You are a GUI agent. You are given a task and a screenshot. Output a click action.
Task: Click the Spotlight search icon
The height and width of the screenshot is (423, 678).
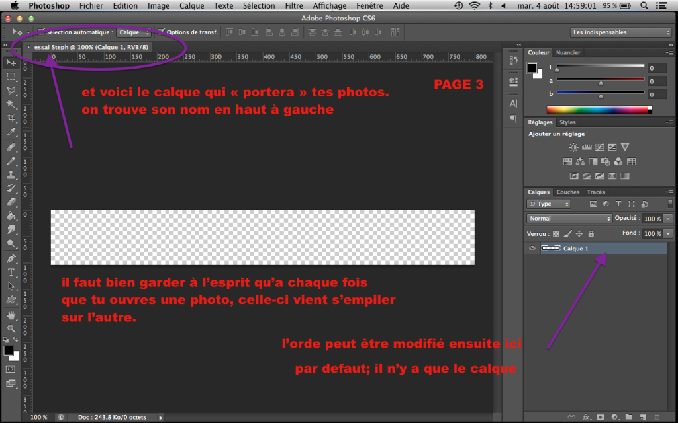pyautogui.click(x=644, y=5)
